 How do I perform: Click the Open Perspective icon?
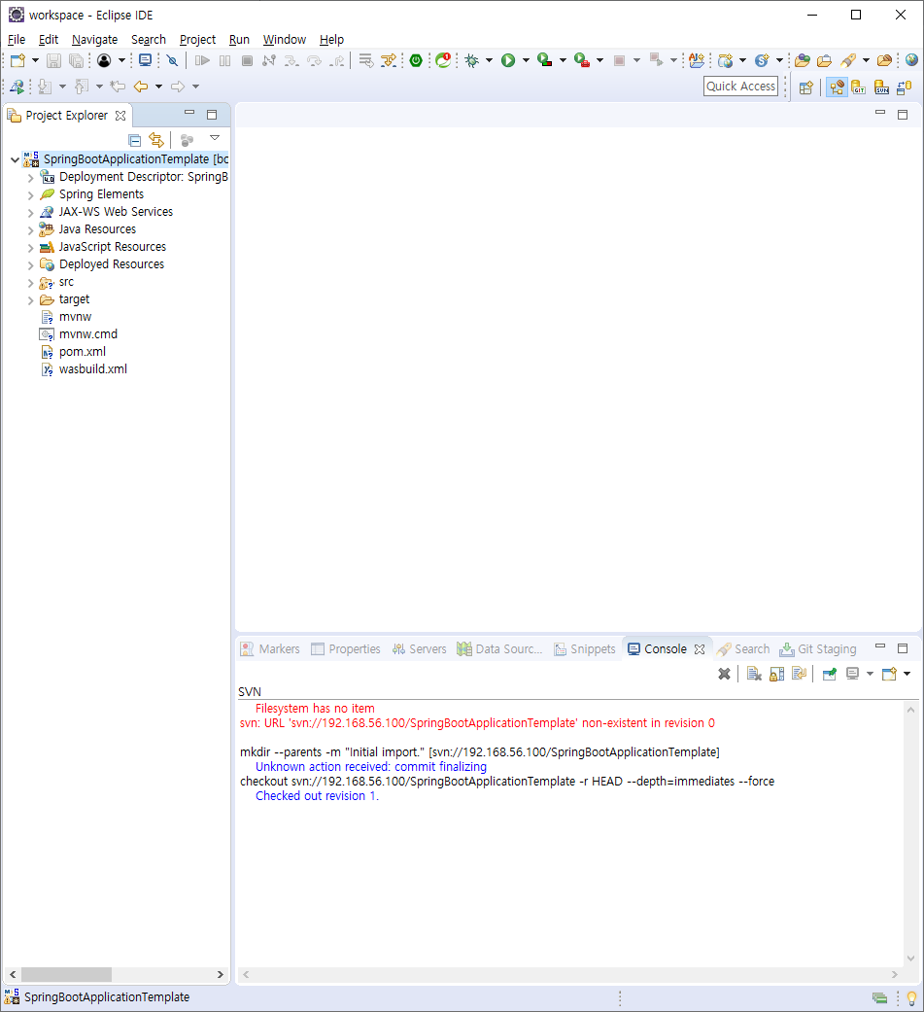[805, 87]
